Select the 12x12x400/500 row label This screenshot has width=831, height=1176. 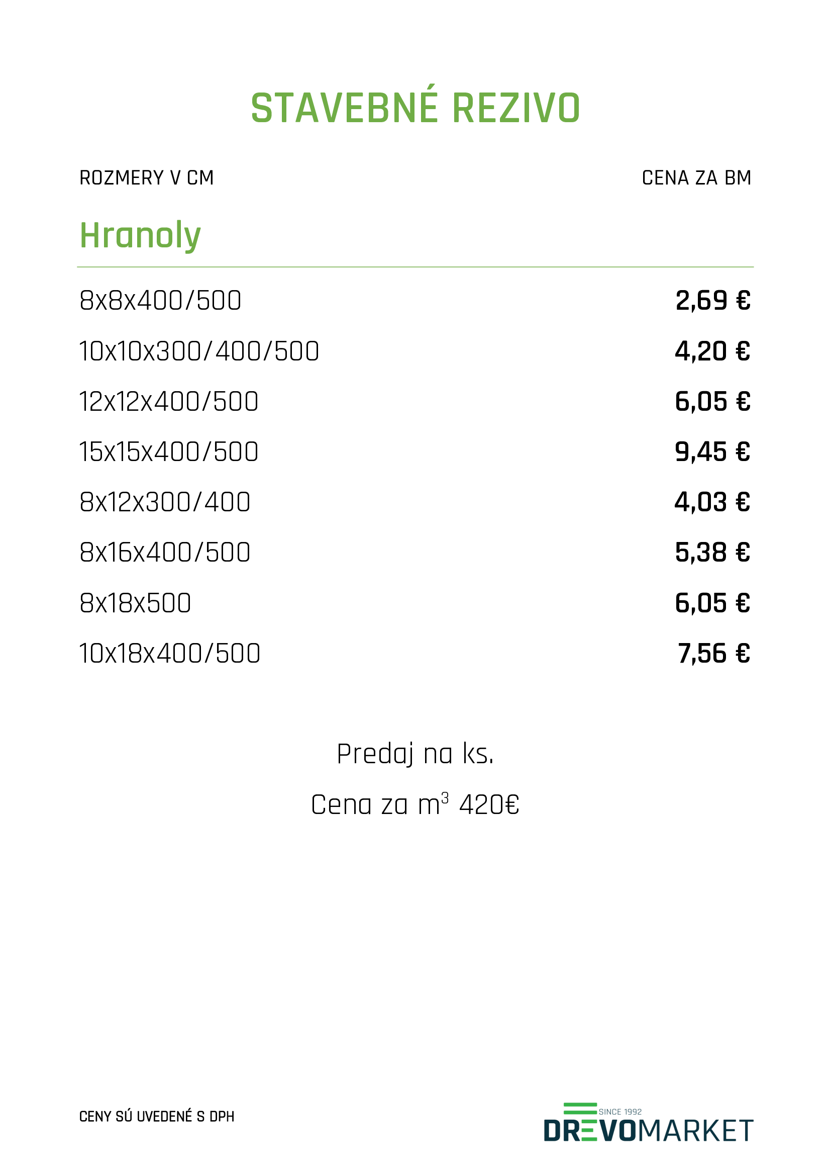(x=169, y=401)
